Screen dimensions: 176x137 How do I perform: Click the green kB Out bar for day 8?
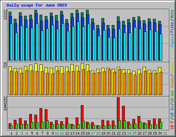coord(47,125)
